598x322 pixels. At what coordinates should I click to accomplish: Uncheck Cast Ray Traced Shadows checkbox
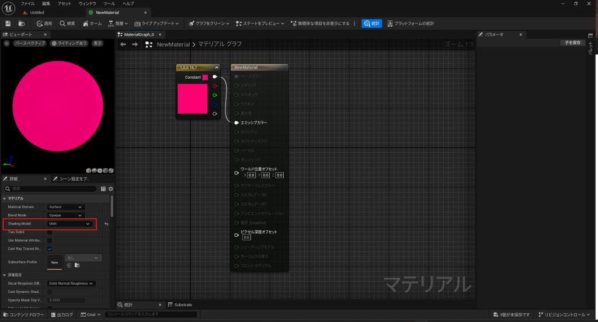tap(50, 249)
